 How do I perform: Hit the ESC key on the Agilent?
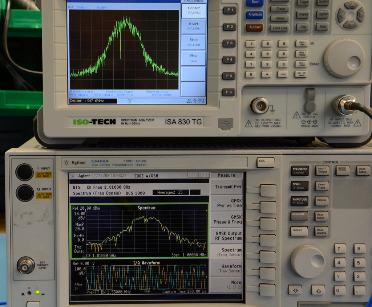266,162
